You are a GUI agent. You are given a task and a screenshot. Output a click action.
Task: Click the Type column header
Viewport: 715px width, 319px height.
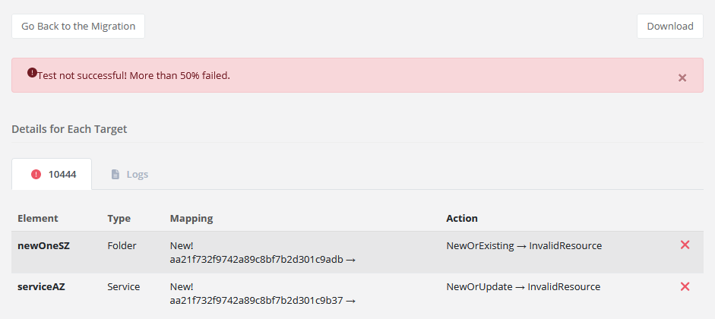[119, 218]
